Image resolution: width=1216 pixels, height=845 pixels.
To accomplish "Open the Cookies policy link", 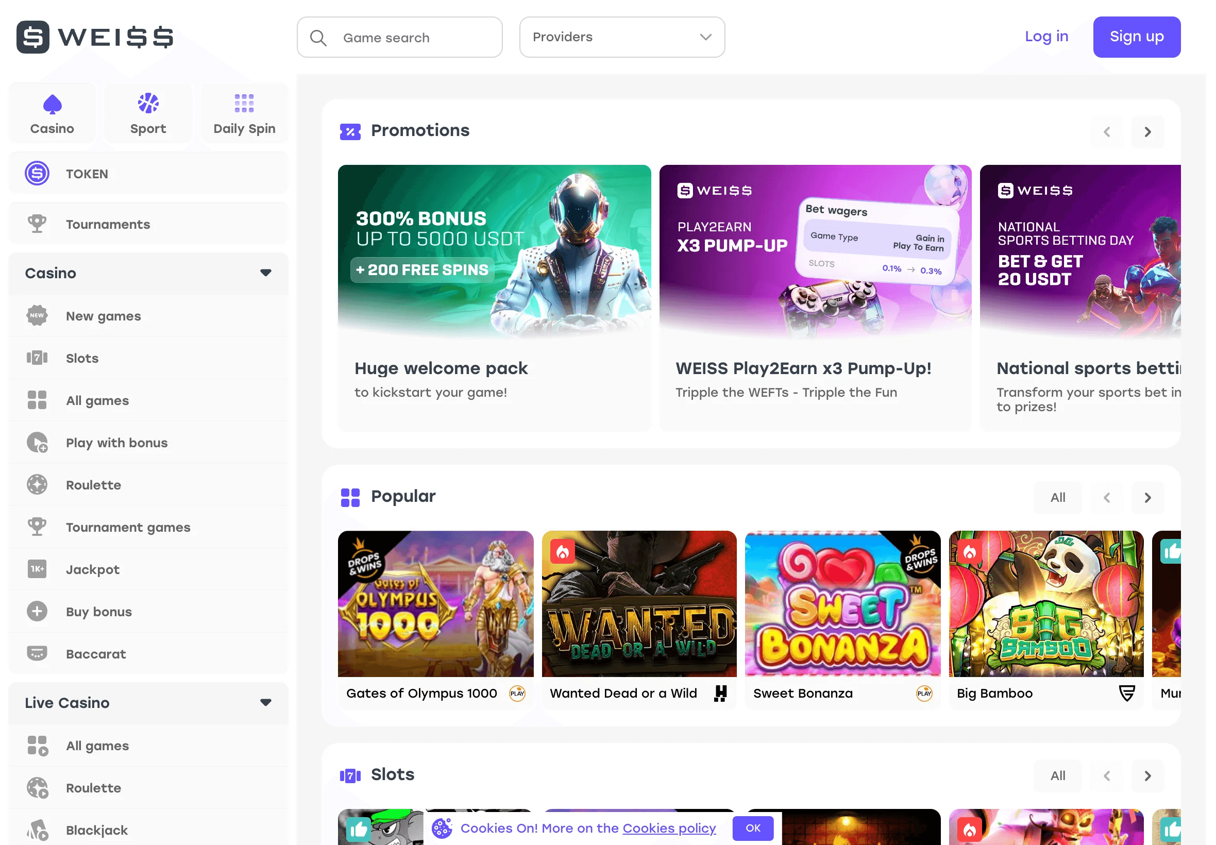I will (669, 828).
